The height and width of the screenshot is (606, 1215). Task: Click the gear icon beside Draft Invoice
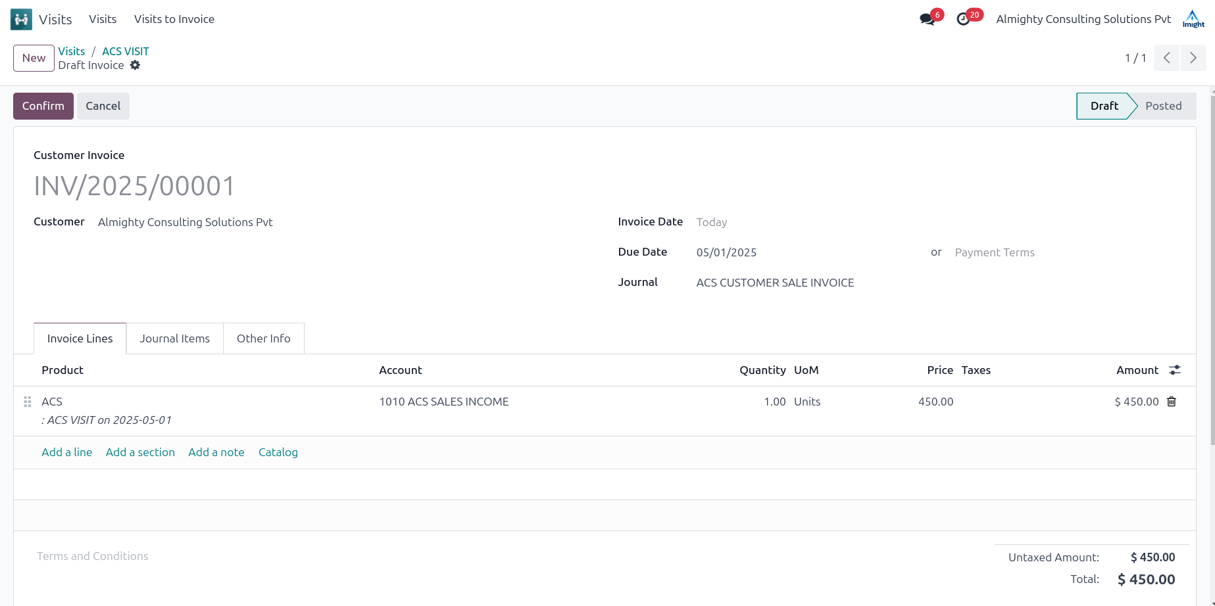[135, 65]
